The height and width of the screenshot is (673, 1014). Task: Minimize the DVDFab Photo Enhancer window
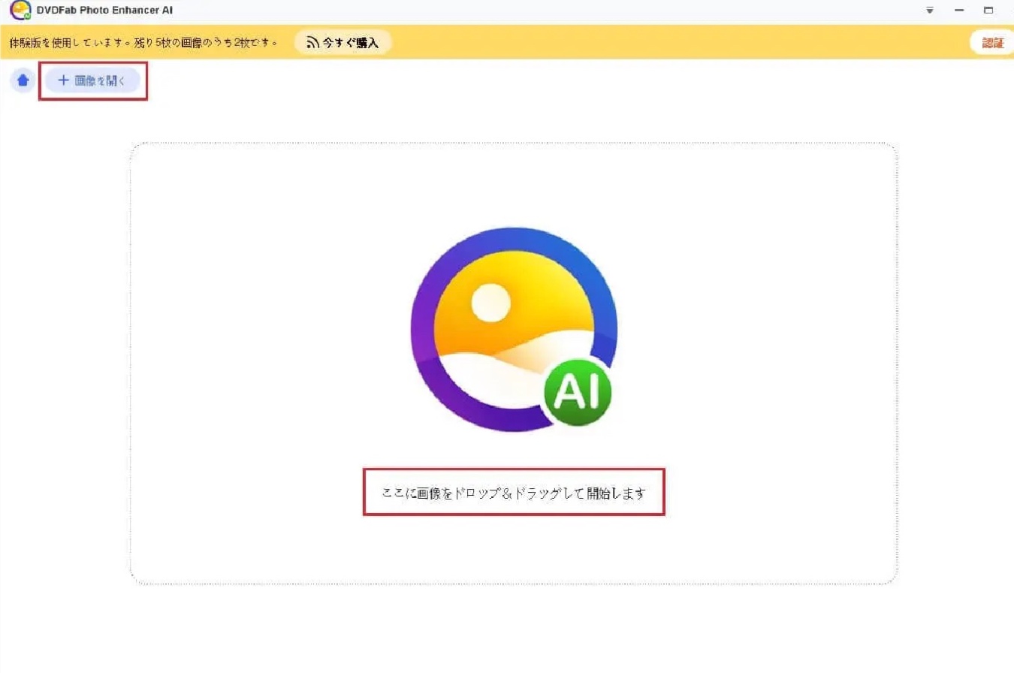[x=959, y=11]
